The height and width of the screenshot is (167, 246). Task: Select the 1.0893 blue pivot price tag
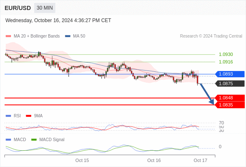coord(230,74)
